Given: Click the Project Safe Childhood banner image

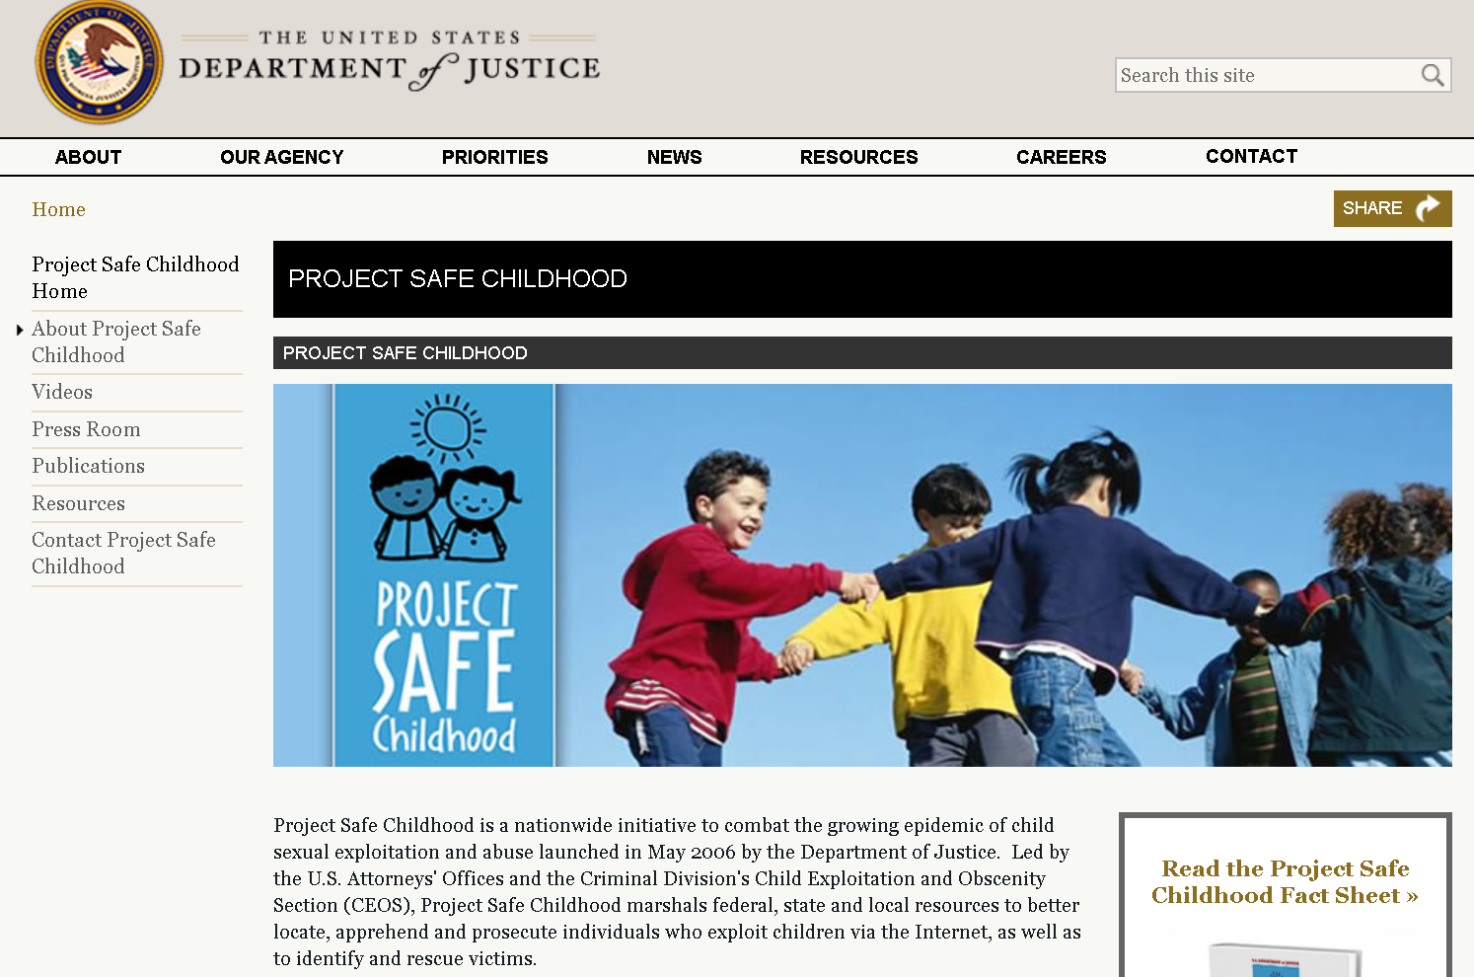Looking at the screenshot, I should coord(861,574).
